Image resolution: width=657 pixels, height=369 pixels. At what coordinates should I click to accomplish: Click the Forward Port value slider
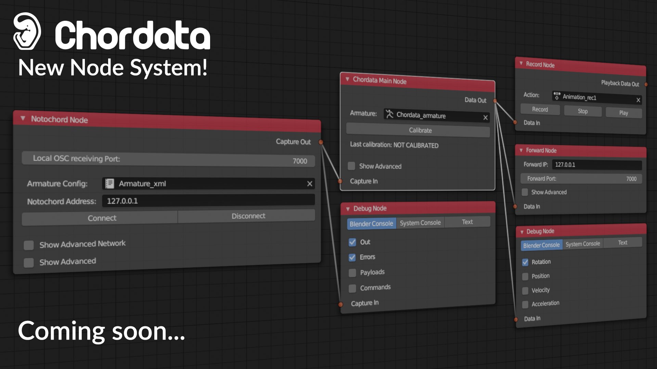[x=581, y=179]
